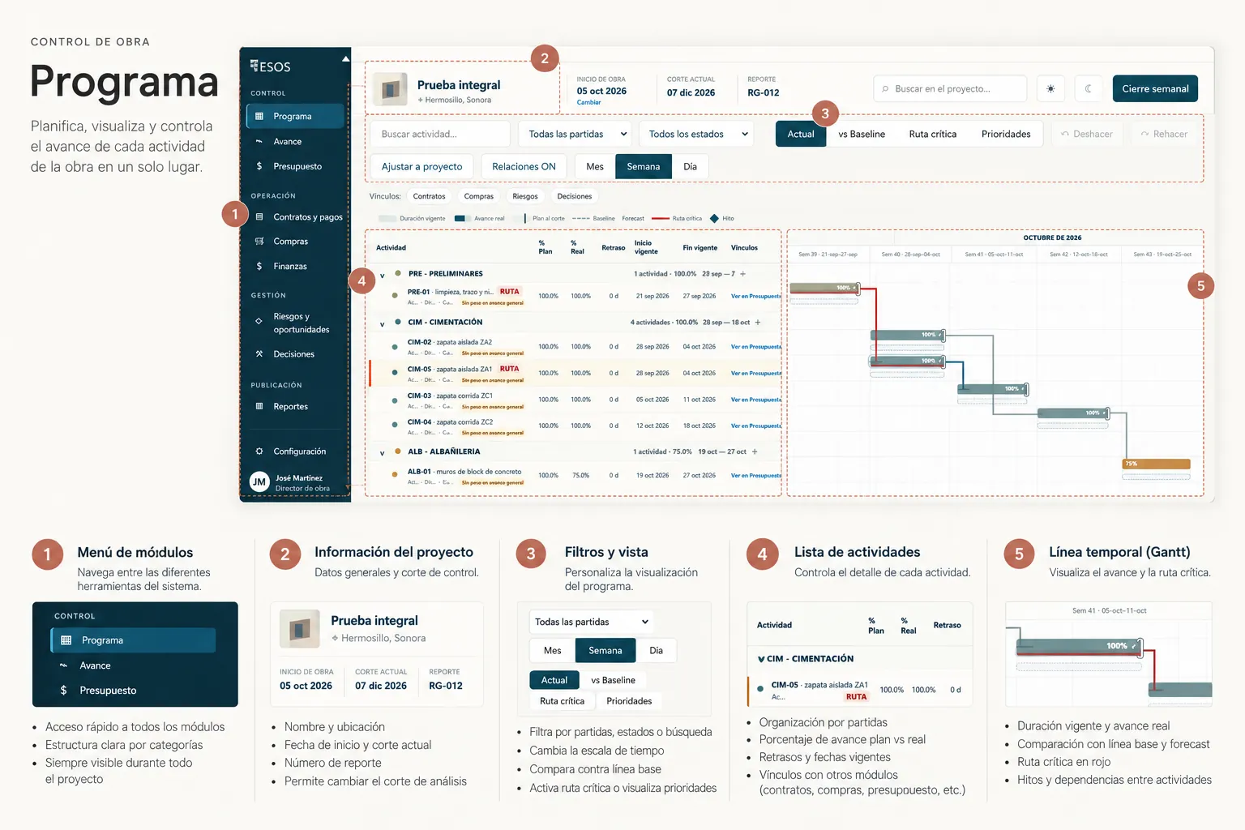Open the Configuración gear icon

pos(259,451)
